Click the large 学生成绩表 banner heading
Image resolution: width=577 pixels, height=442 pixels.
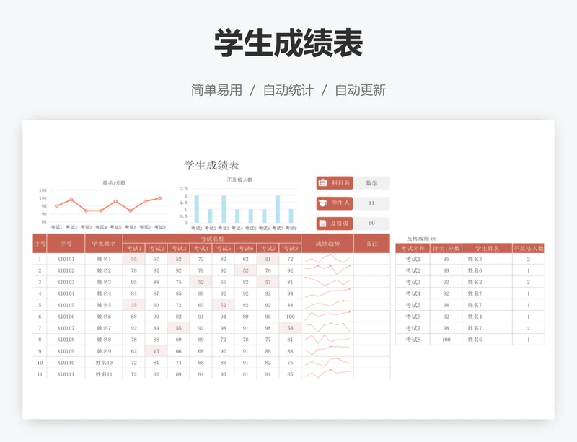click(288, 43)
